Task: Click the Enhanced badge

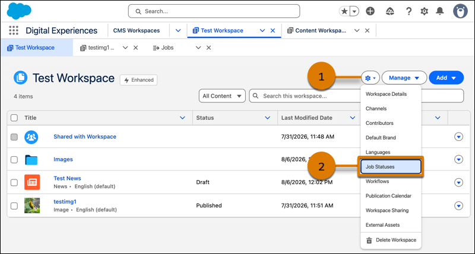Action: click(138, 80)
